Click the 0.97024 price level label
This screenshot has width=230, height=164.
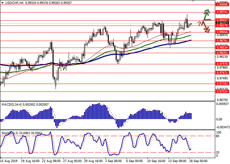(222, 92)
